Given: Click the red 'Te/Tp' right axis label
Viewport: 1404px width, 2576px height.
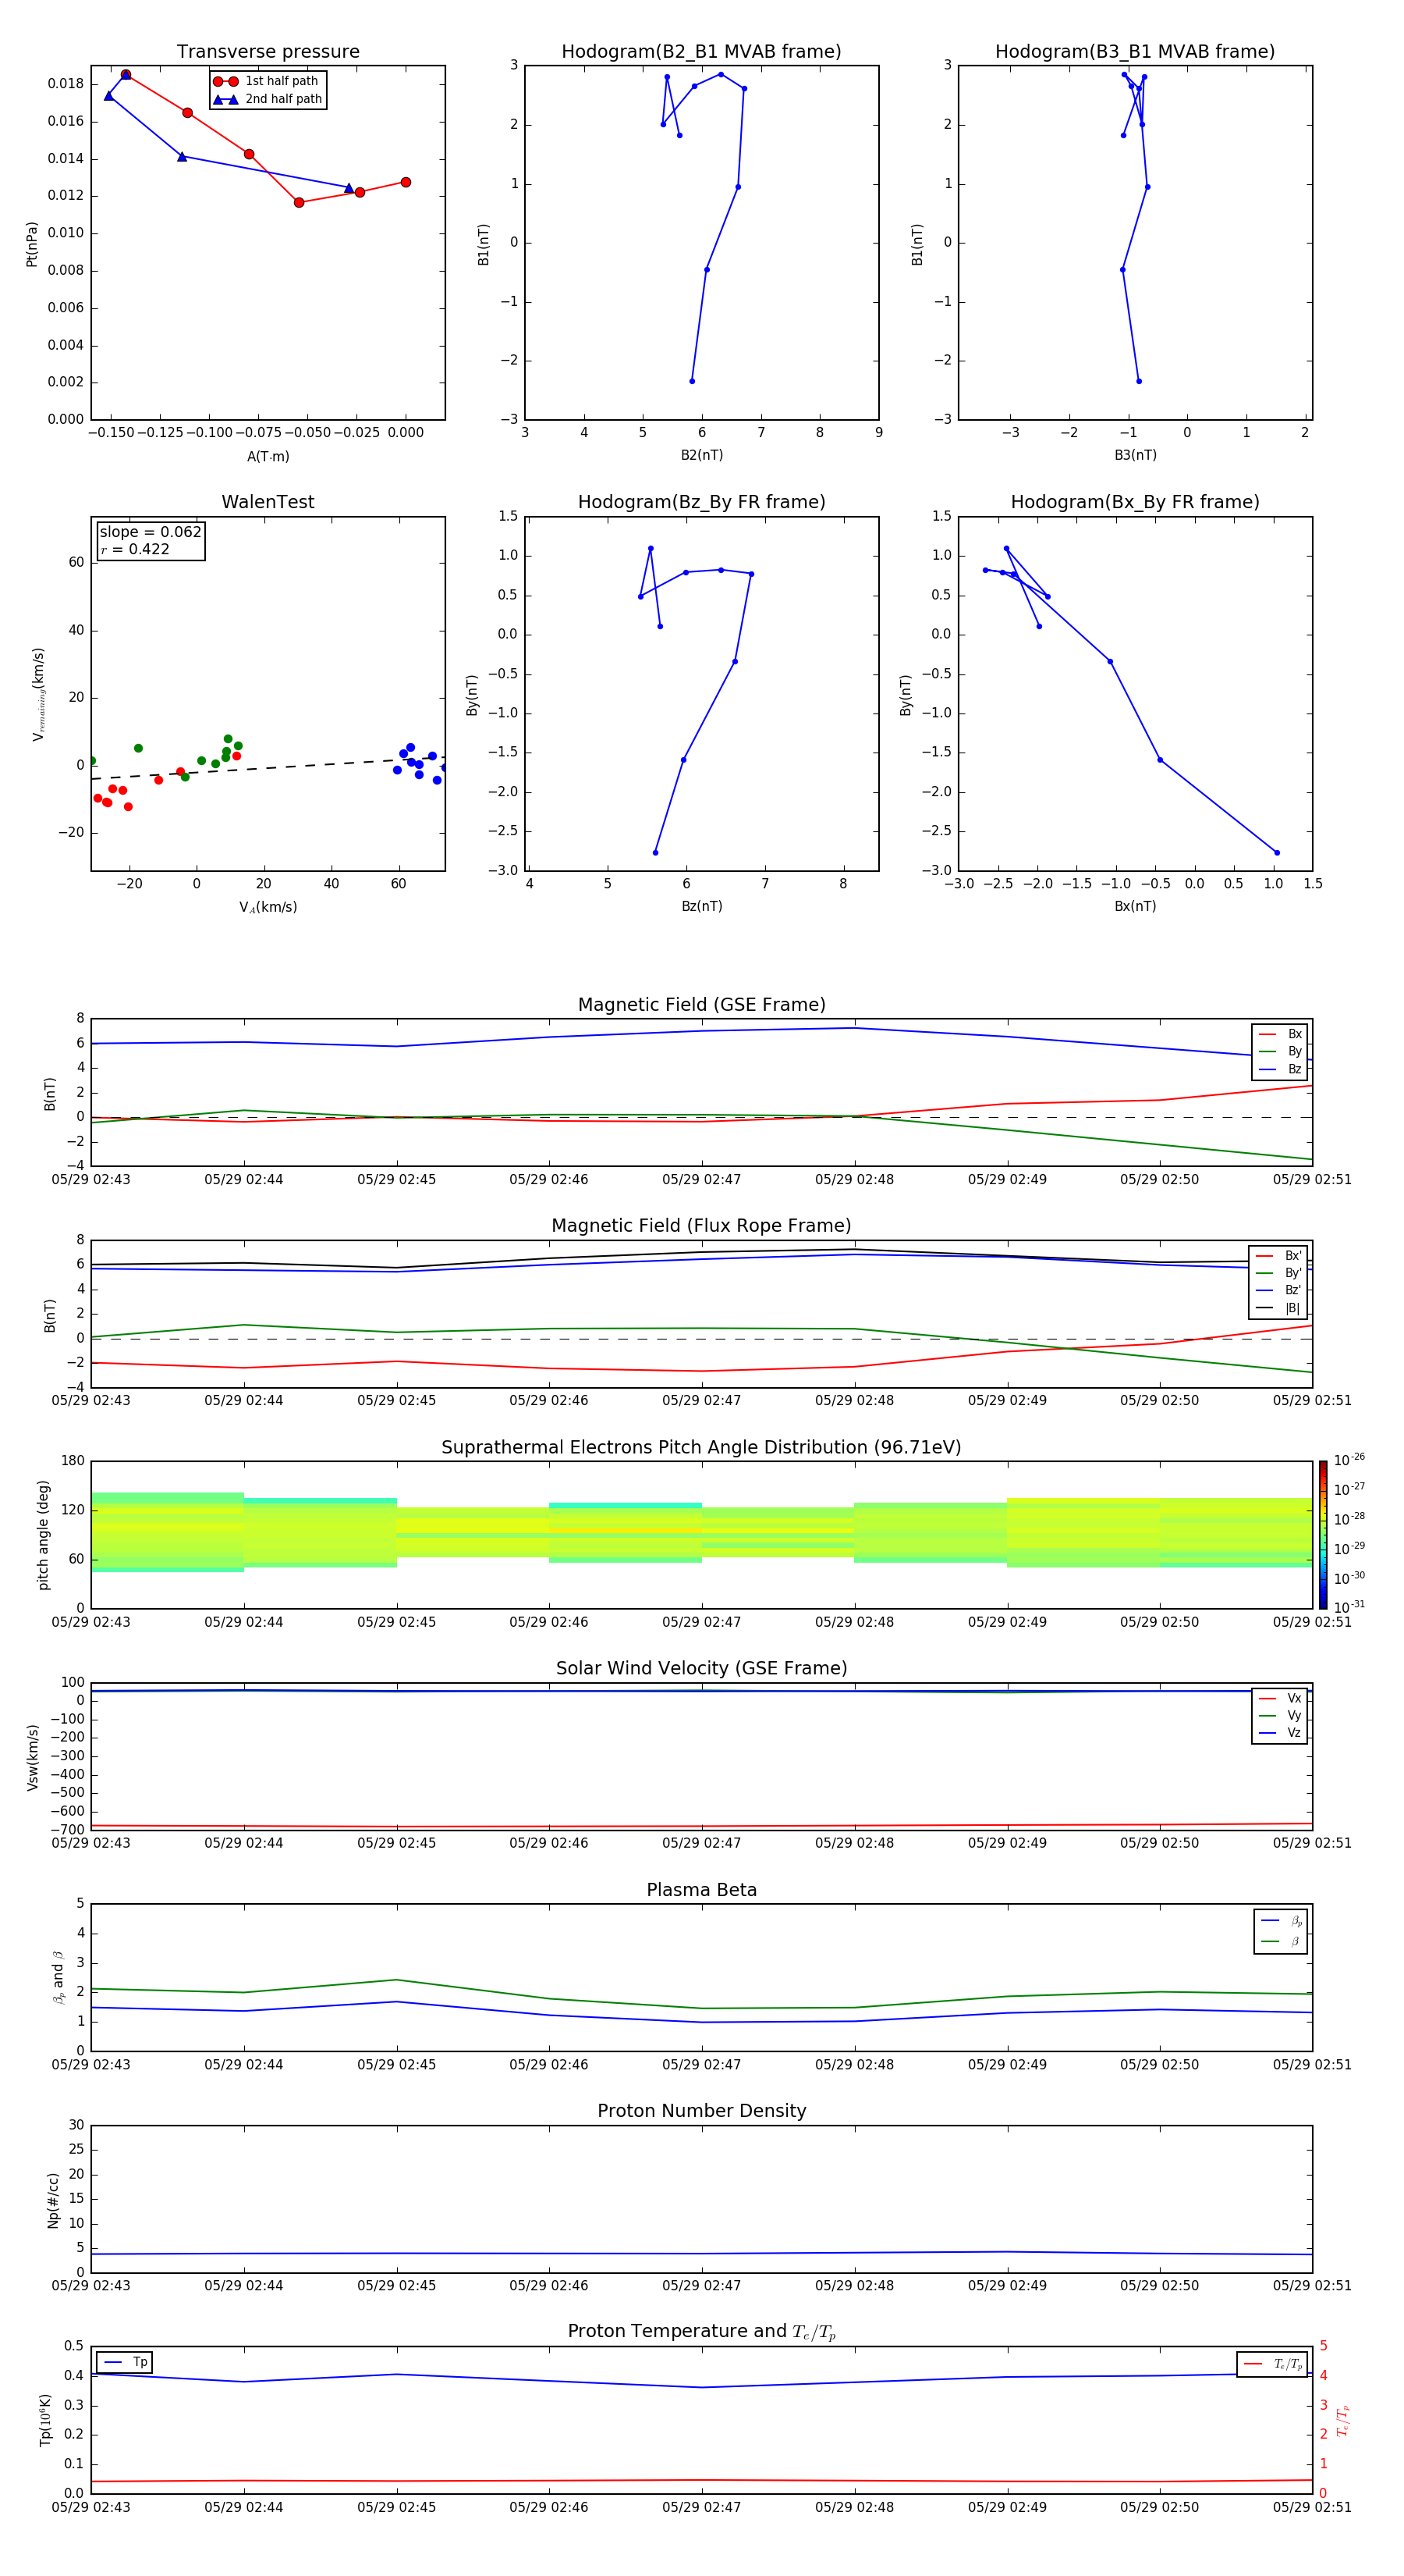Looking at the screenshot, I should point(1343,2420).
